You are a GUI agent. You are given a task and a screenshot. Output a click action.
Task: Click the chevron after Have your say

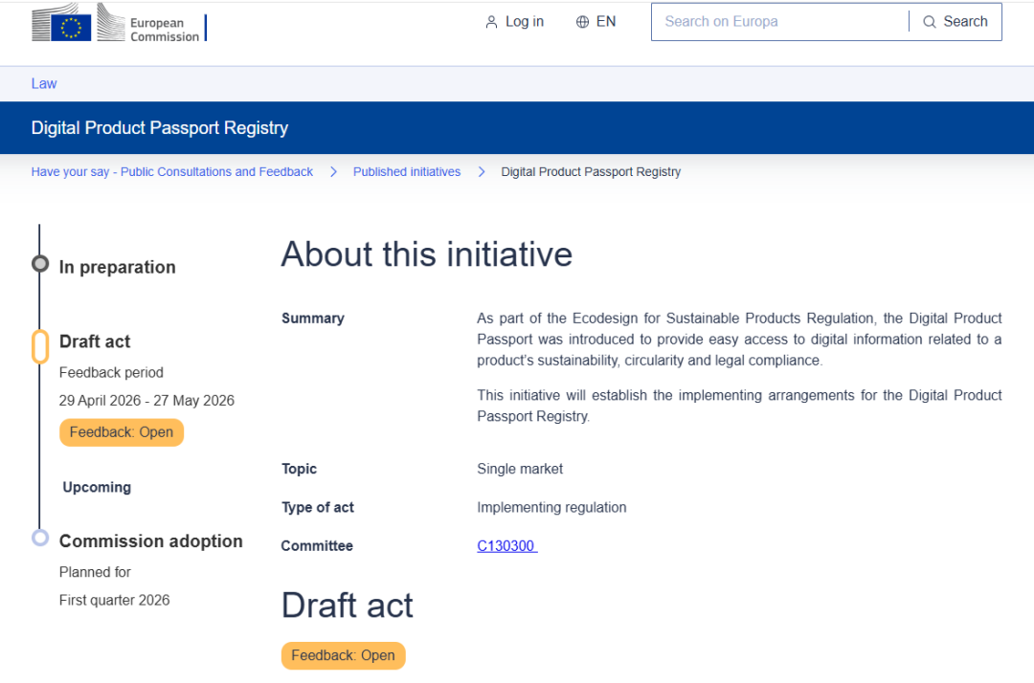tap(334, 172)
